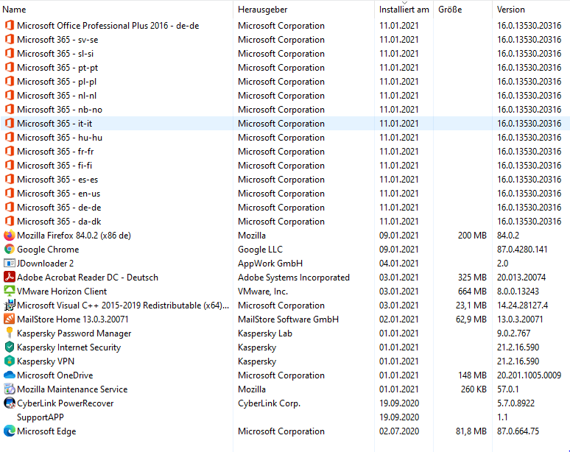The image size is (570, 452).
Task: Click publisher Kaspersky Lab
Action: pos(265,333)
